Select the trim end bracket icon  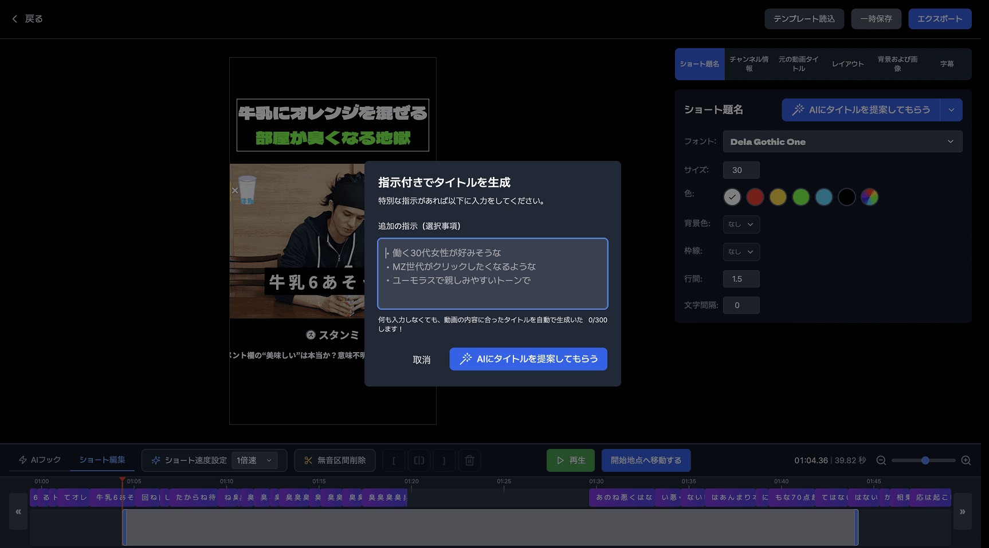tap(444, 460)
